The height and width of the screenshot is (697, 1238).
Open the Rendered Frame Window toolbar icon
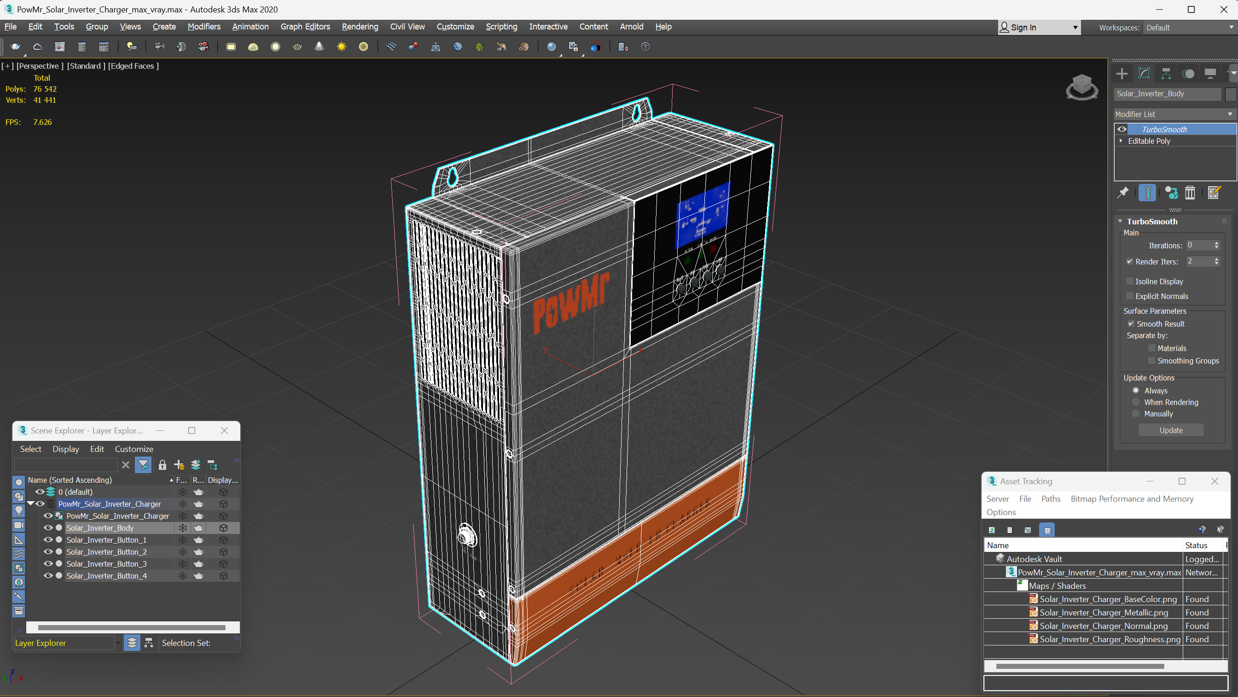click(x=59, y=47)
